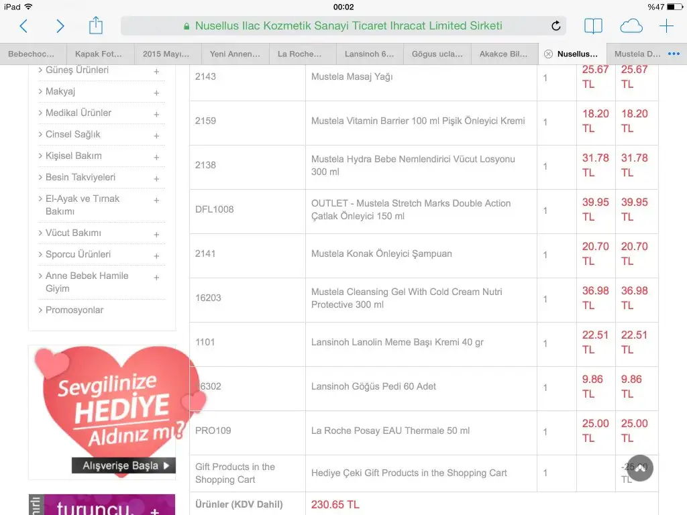This screenshot has width=687, height=515.
Task: Switch to the Gögus ucla... tab
Action: 437,54
